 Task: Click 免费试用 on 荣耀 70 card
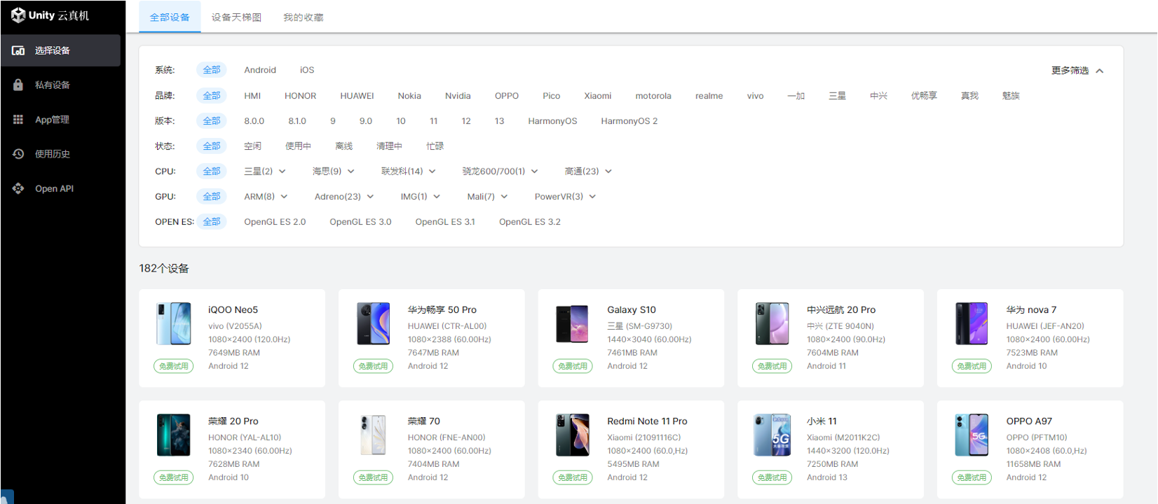pyautogui.click(x=373, y=477)
